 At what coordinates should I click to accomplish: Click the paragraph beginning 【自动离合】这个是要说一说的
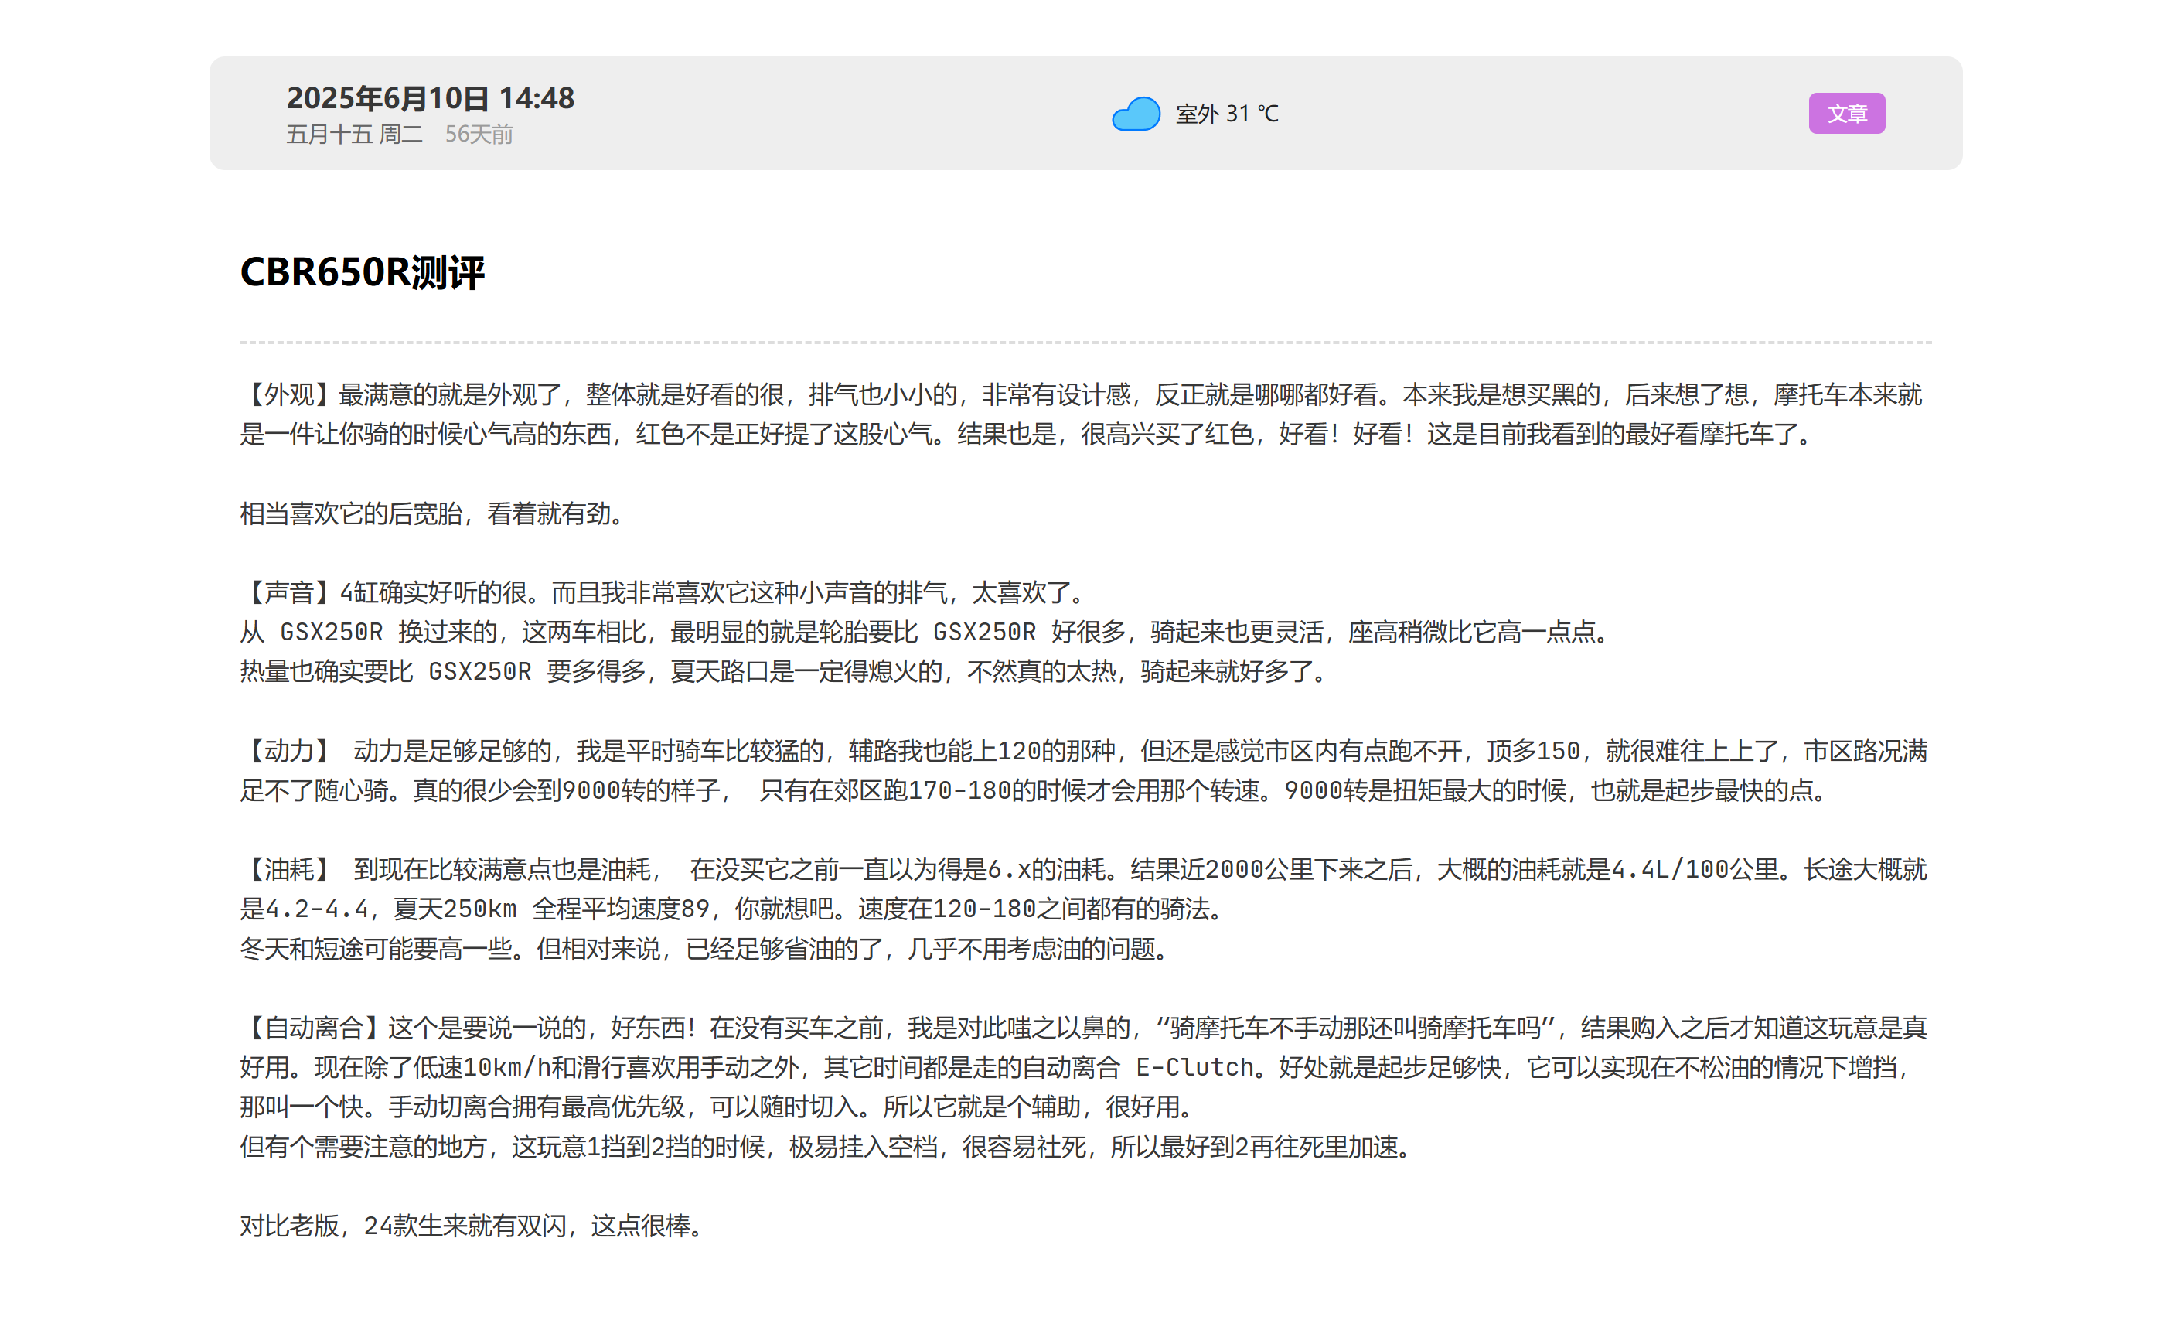[1083, 1067]
